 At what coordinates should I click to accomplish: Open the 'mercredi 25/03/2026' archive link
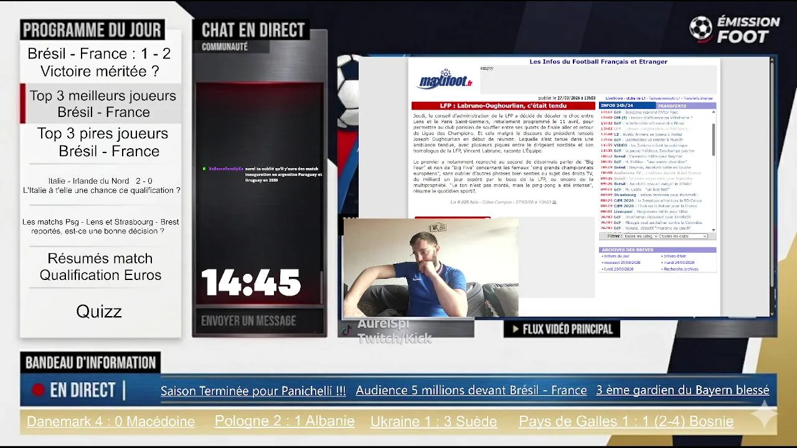(622, 263)
